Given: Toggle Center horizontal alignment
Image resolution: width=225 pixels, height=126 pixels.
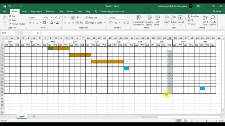Looking at the screenshot, I should pos(69,22).
